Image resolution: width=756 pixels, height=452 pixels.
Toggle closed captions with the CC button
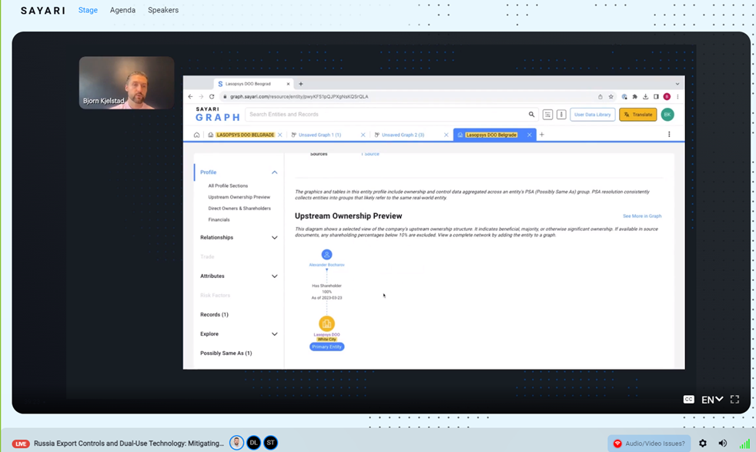(688, 400)
